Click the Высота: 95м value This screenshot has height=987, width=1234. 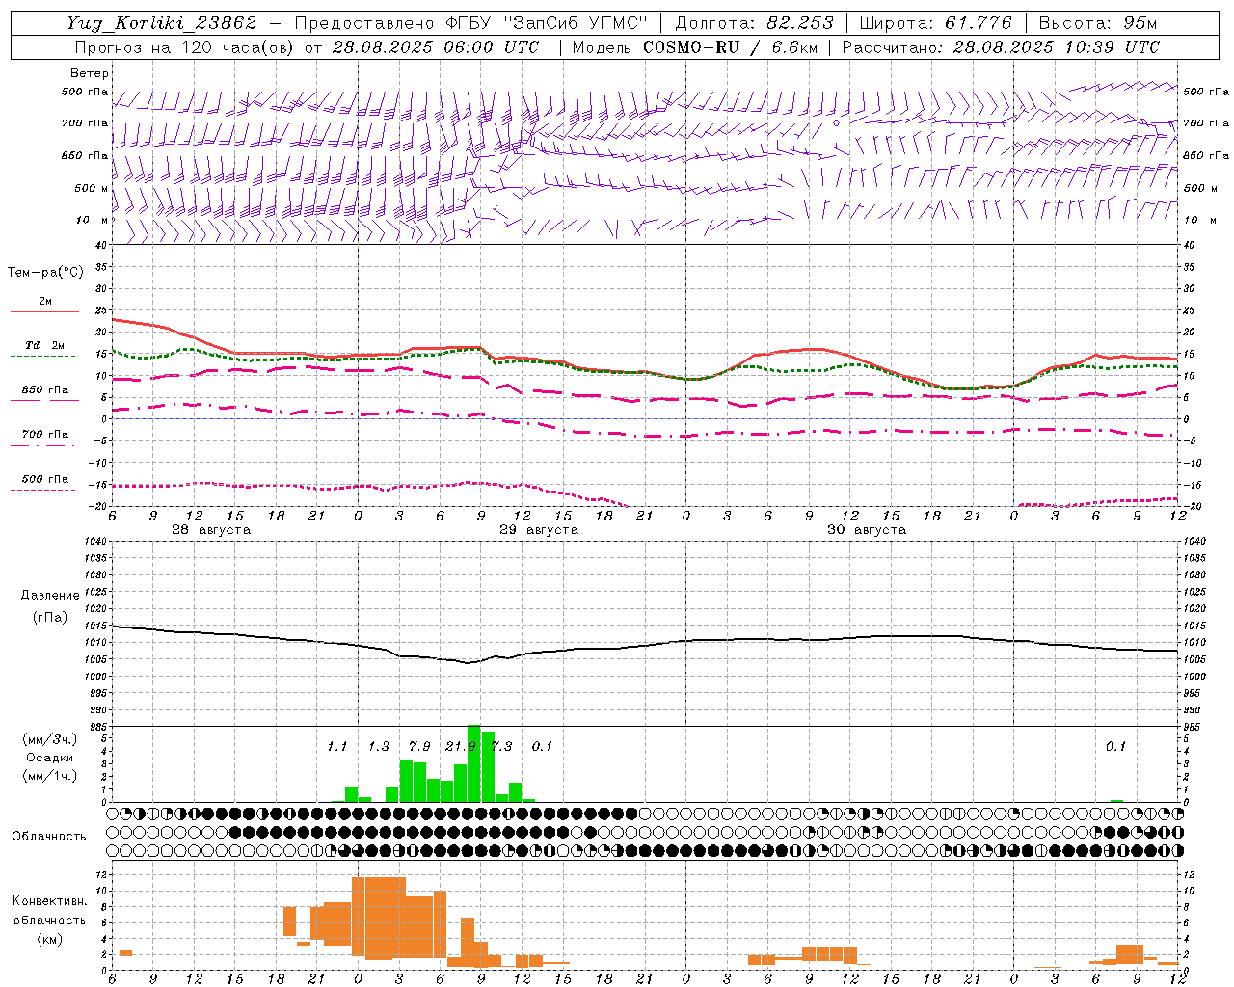1098,23
